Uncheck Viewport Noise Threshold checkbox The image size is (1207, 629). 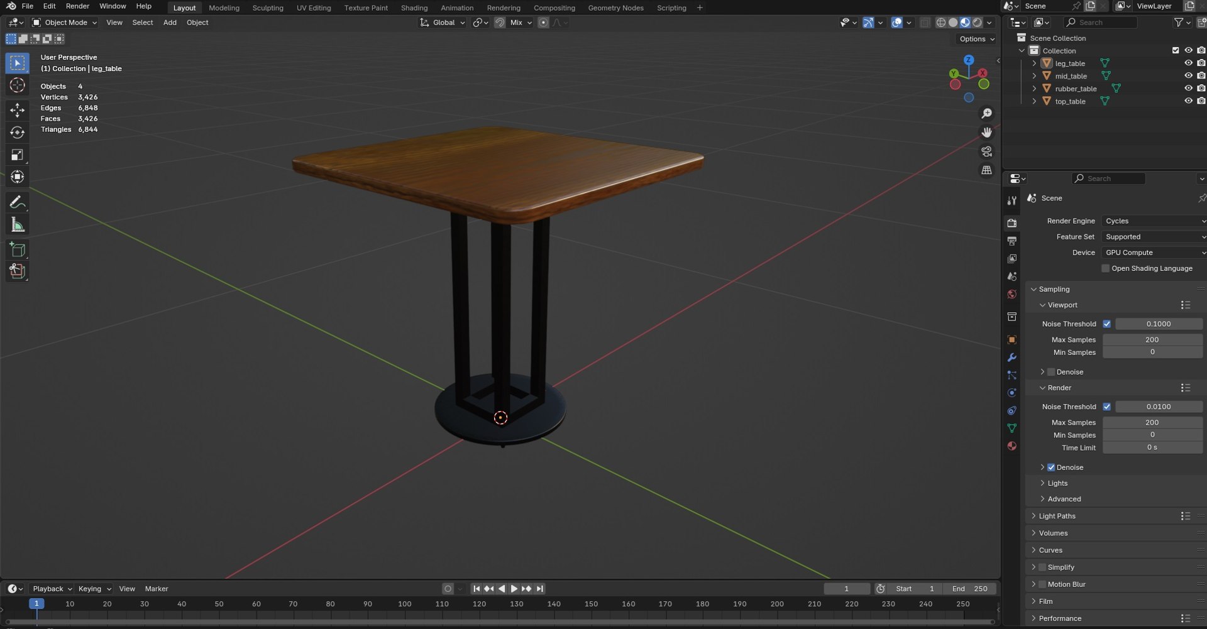click(1107, 324)
